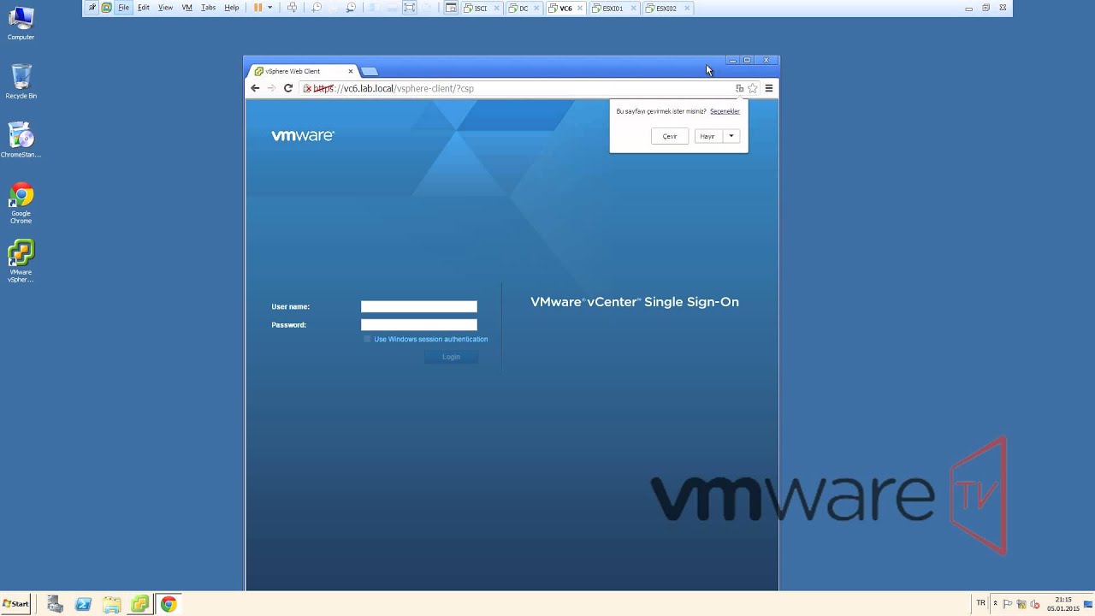Select the Recycle Bin desktop icon
This screenshot has width=1095, height=616.
pyautogui.click(x=21, y=81)
